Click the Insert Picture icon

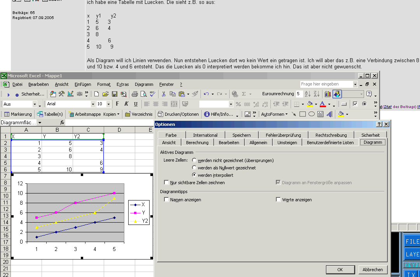point(247,114)
